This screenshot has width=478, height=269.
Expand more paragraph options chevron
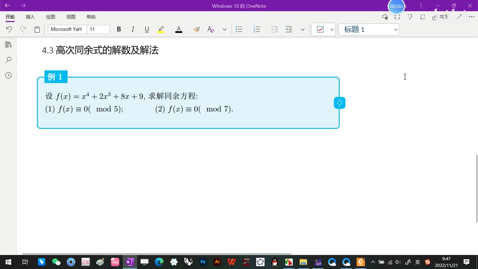coord(302,29)
